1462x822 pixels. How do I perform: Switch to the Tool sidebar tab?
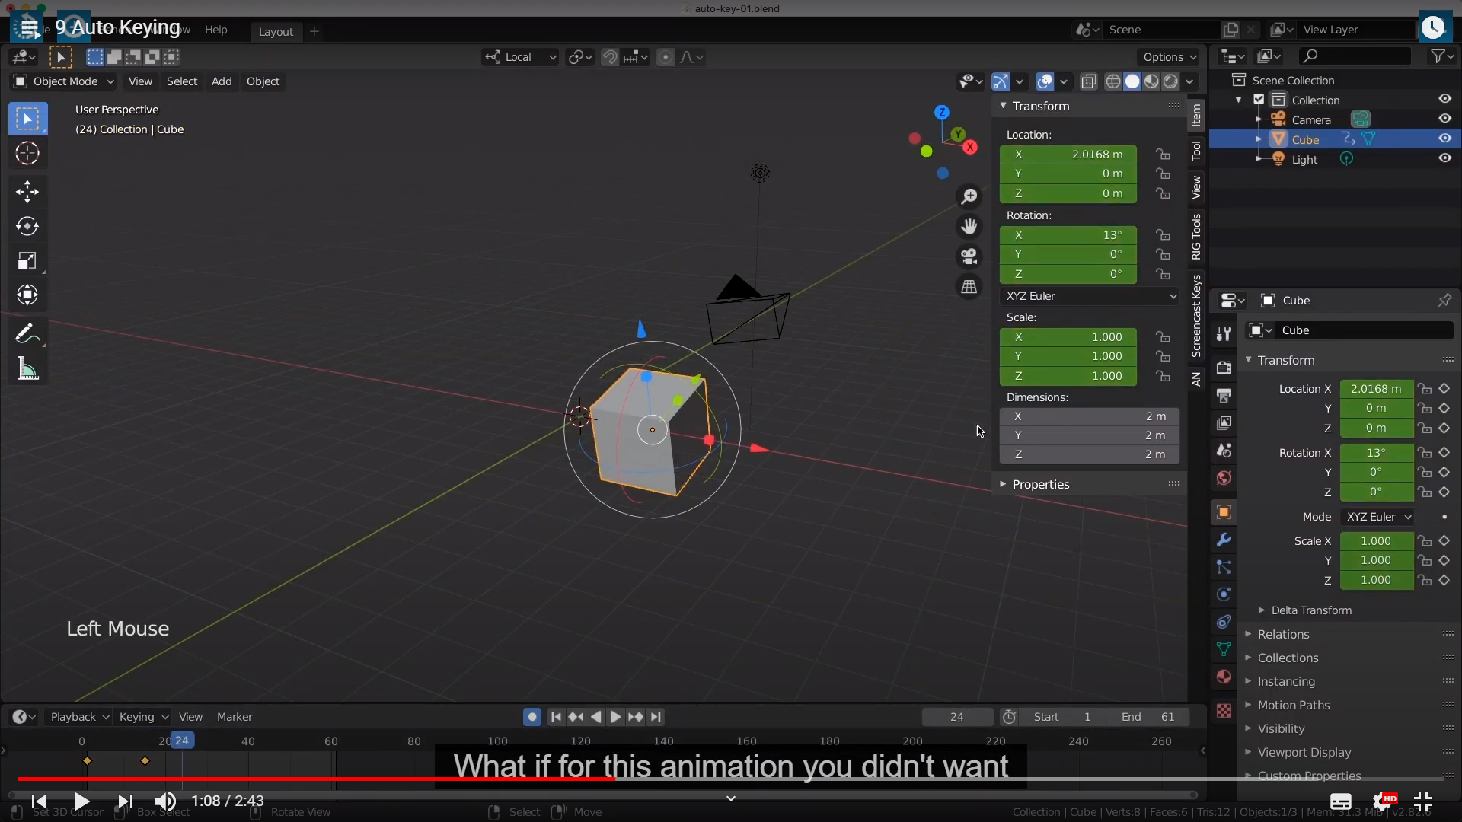[1196, 151]
